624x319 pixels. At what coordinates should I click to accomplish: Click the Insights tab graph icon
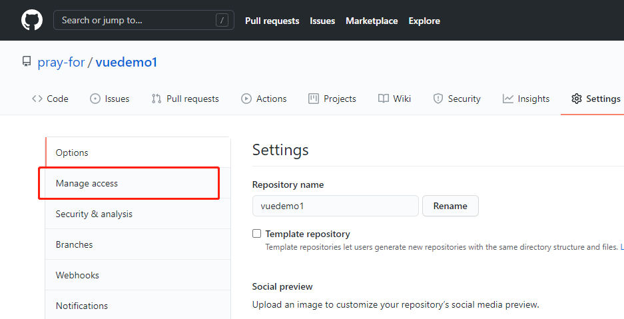(x=508, y=99)
